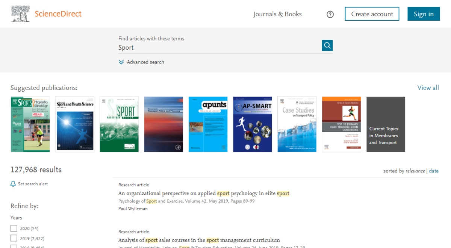
Task: Click the Sign in button
Action: pos(424,14)
